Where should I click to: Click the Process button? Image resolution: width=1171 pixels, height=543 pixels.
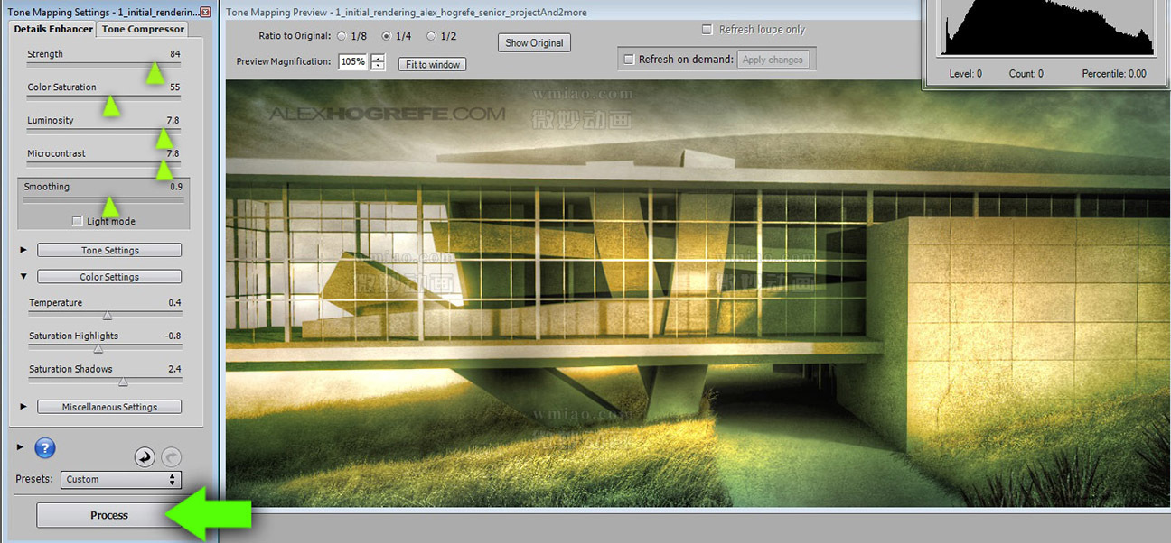pos(108,515)
